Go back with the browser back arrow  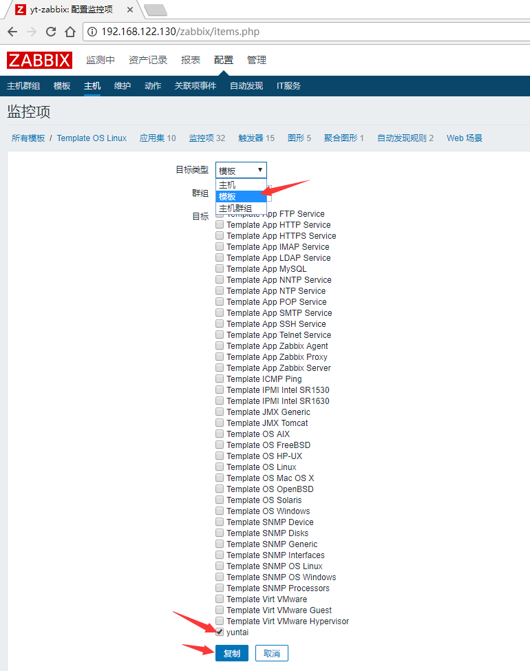pyautogui.click(x=12, y=32)
